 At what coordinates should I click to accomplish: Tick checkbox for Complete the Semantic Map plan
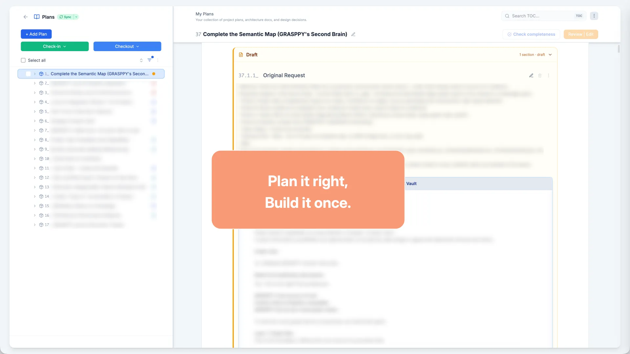click(x=28, y=74)
